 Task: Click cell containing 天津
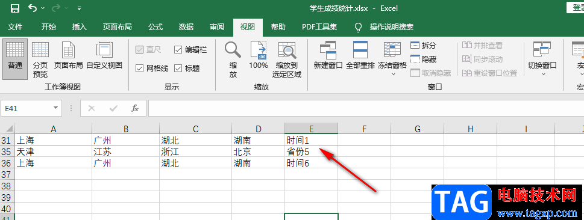tap(53, 151)
